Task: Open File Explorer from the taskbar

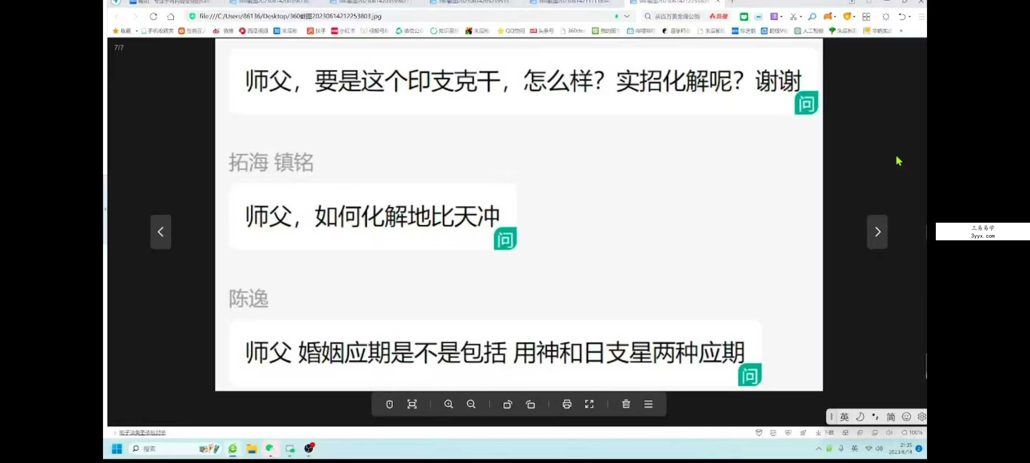Action: tap(252, 449)
